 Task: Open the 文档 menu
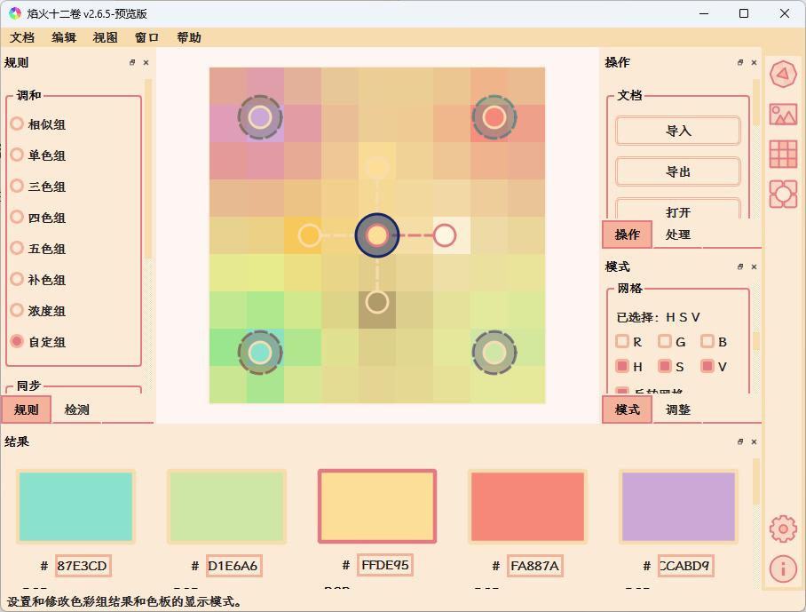click(x=22, y=37)
